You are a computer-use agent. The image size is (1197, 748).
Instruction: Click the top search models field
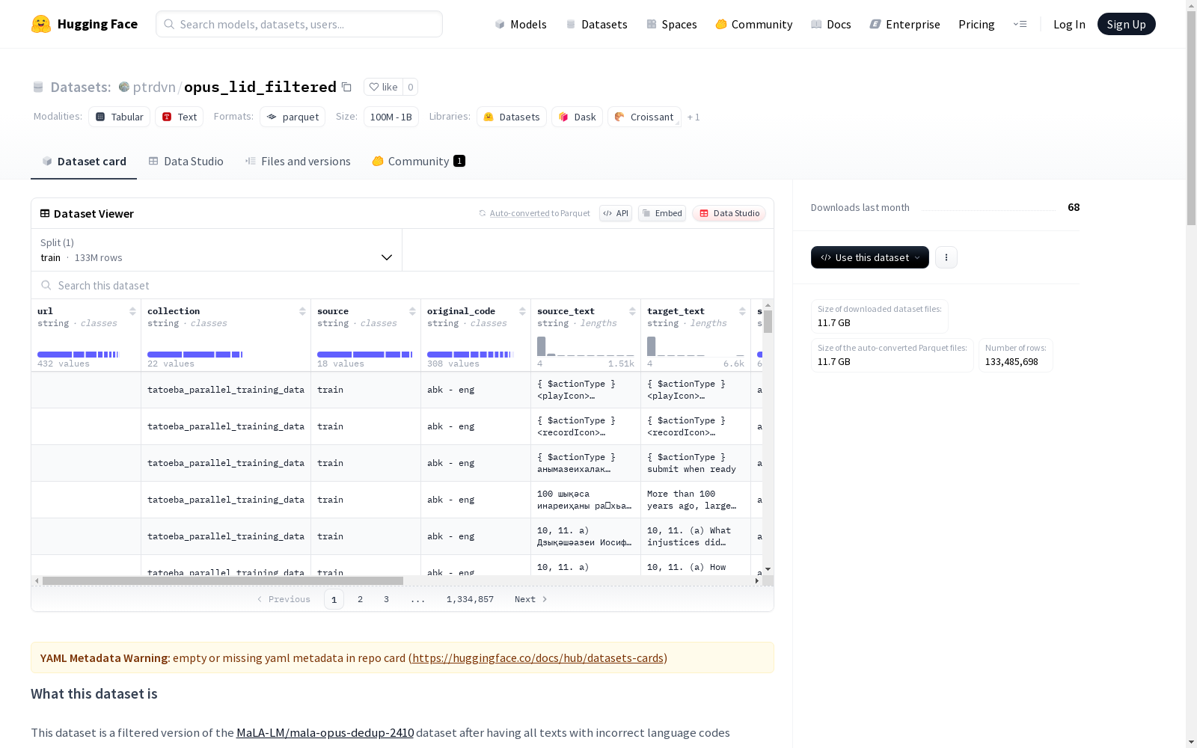pos(299,24)
